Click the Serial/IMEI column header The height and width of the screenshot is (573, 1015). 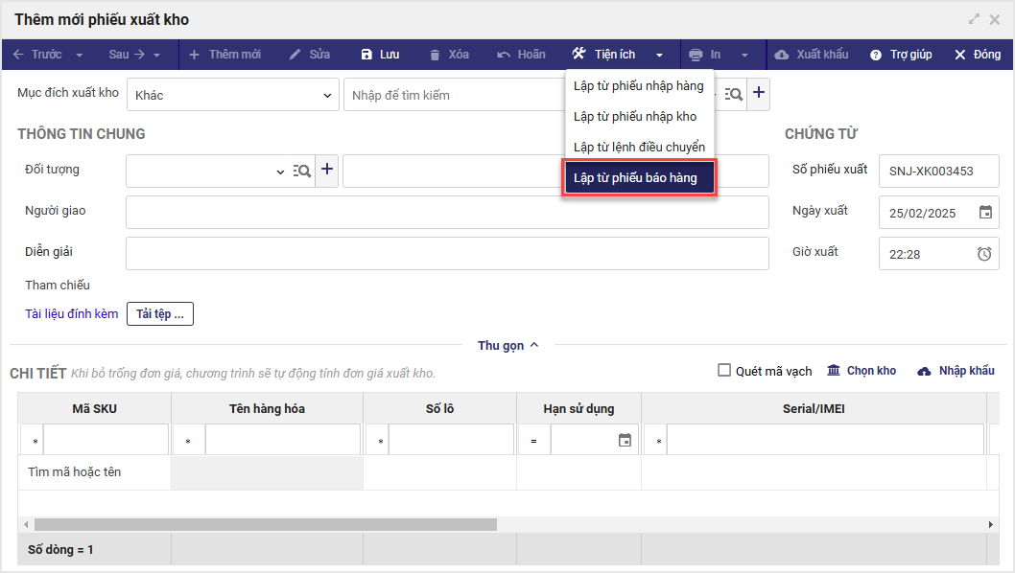pyautogui.click(x=814, y=409)
